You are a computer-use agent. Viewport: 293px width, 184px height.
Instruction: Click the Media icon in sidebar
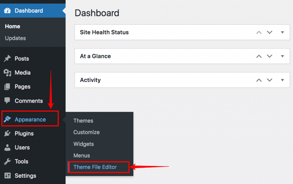pos(7,73)
